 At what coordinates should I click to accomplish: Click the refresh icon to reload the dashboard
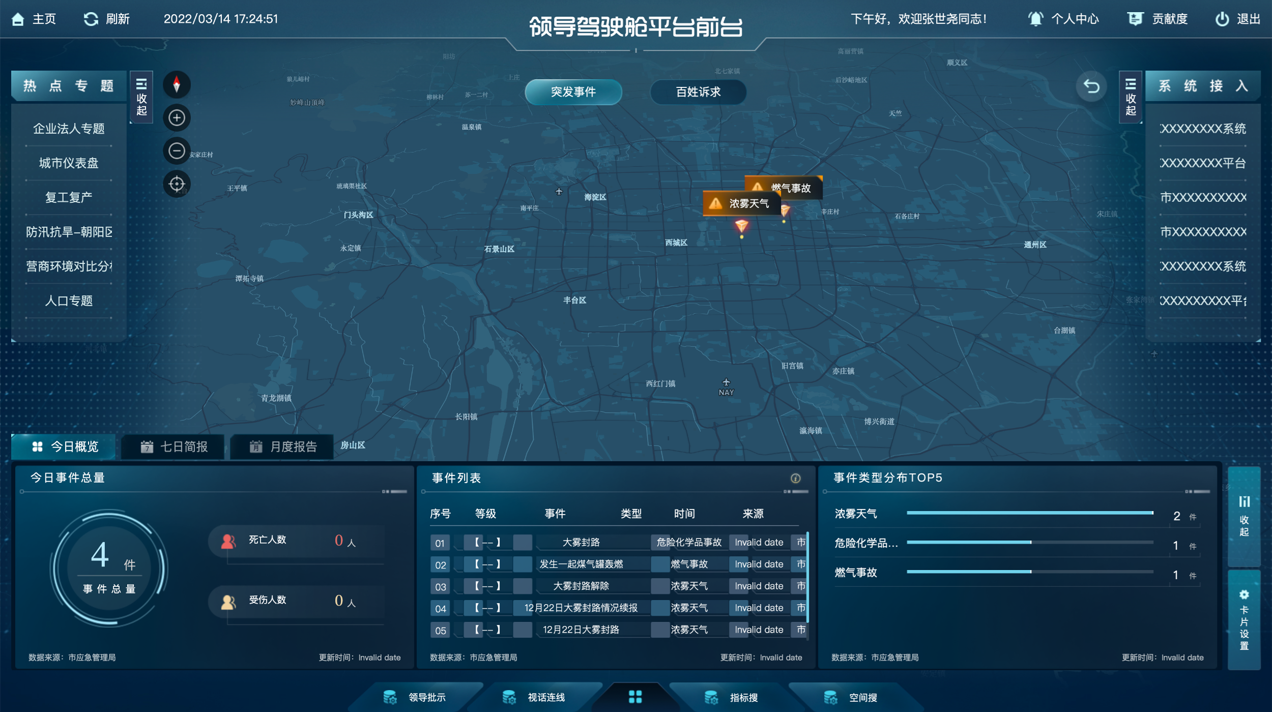[92, 19]
